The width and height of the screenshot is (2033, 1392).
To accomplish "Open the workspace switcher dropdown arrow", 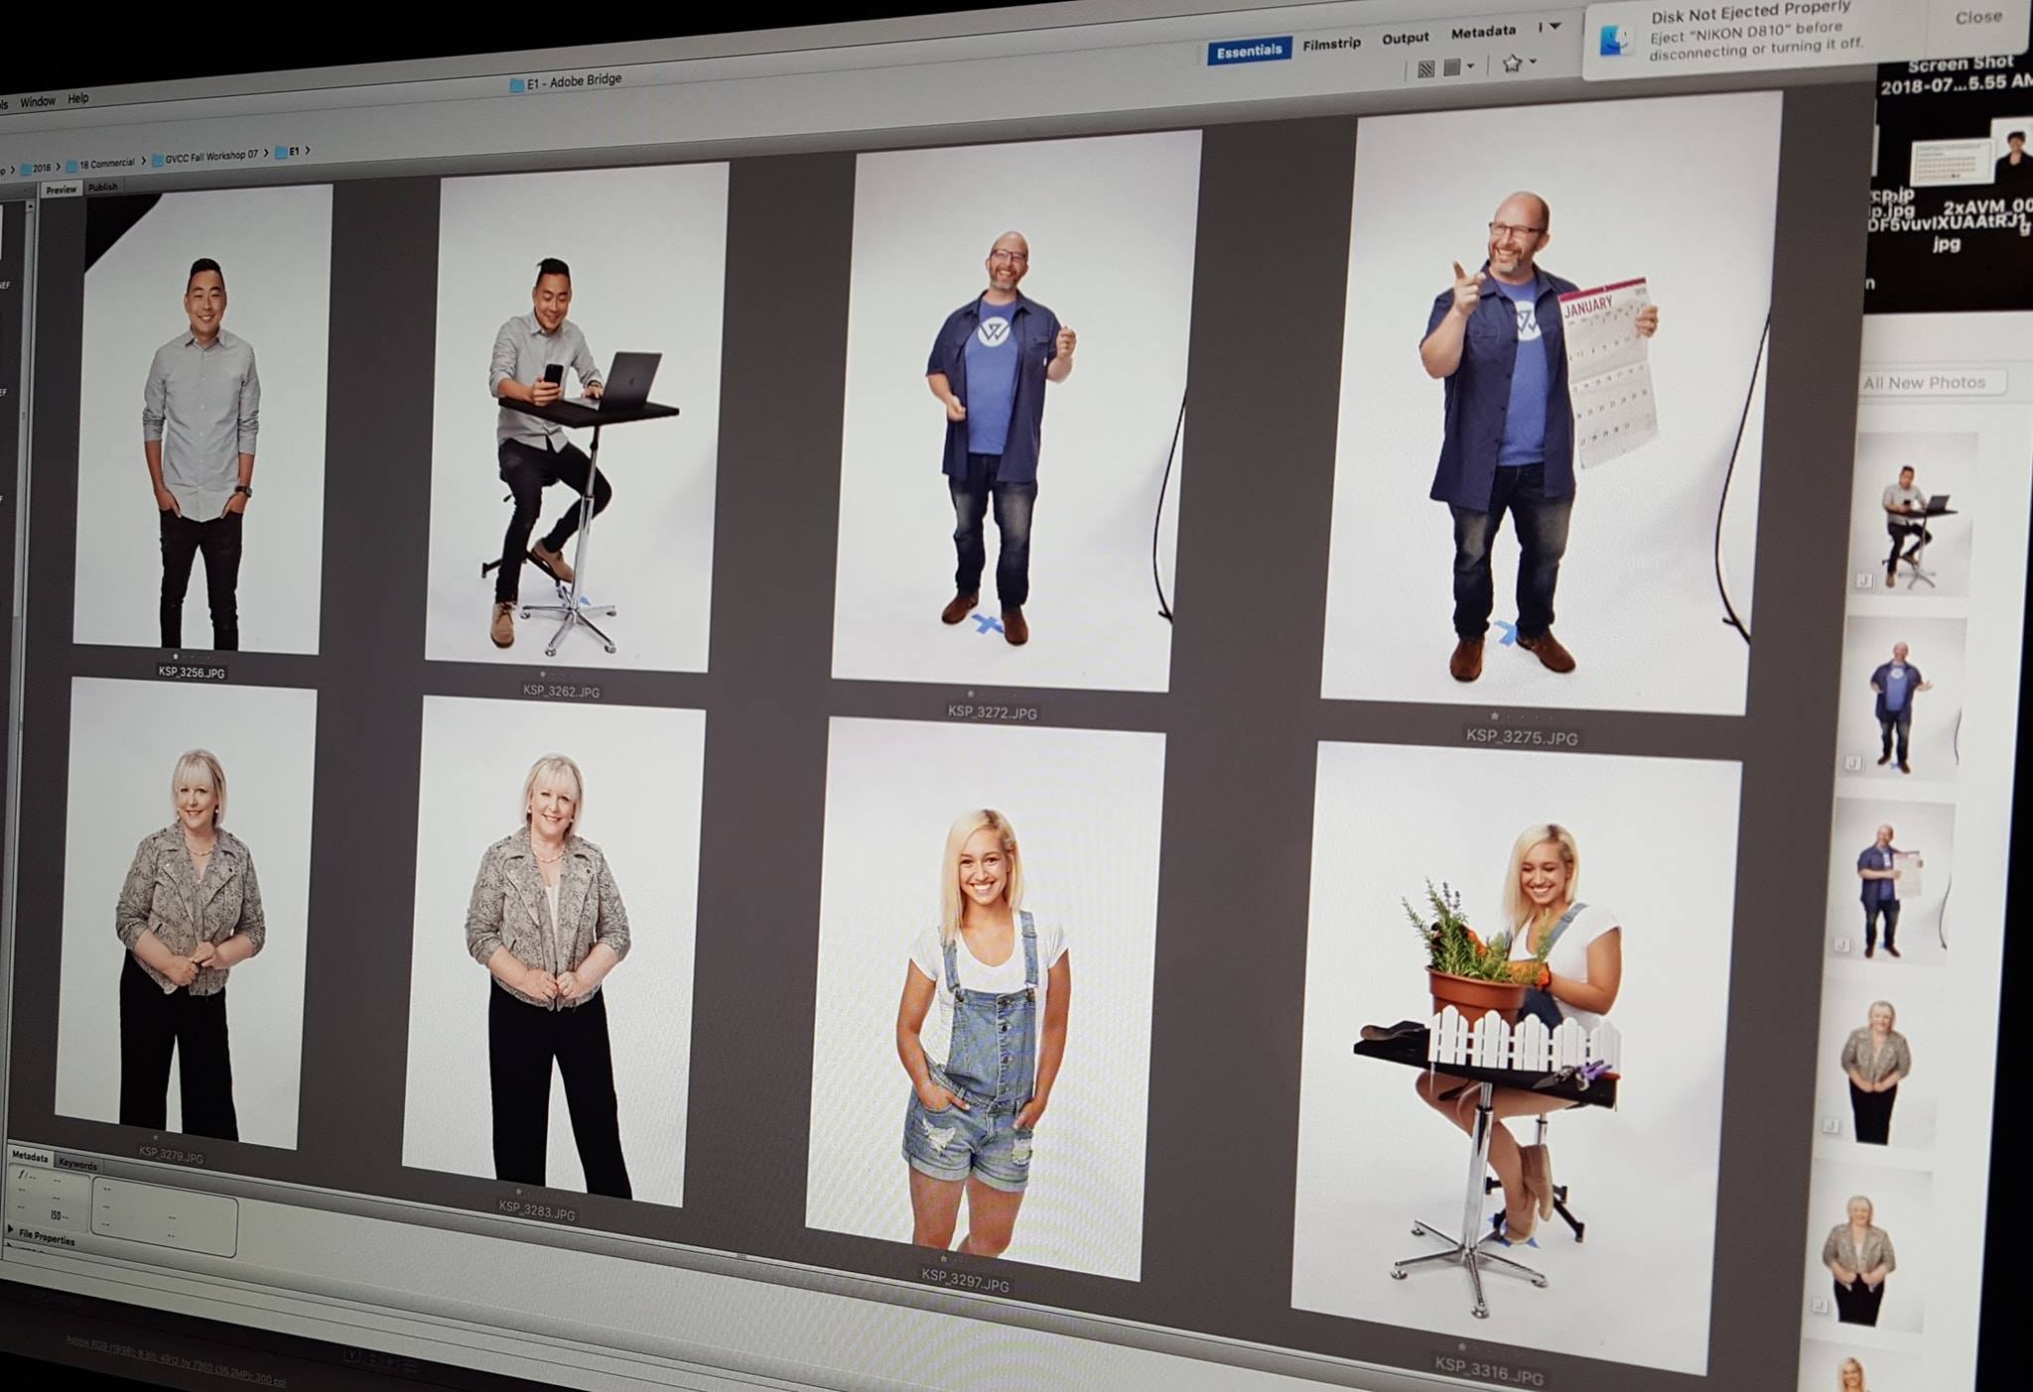I will (1555, 27).
